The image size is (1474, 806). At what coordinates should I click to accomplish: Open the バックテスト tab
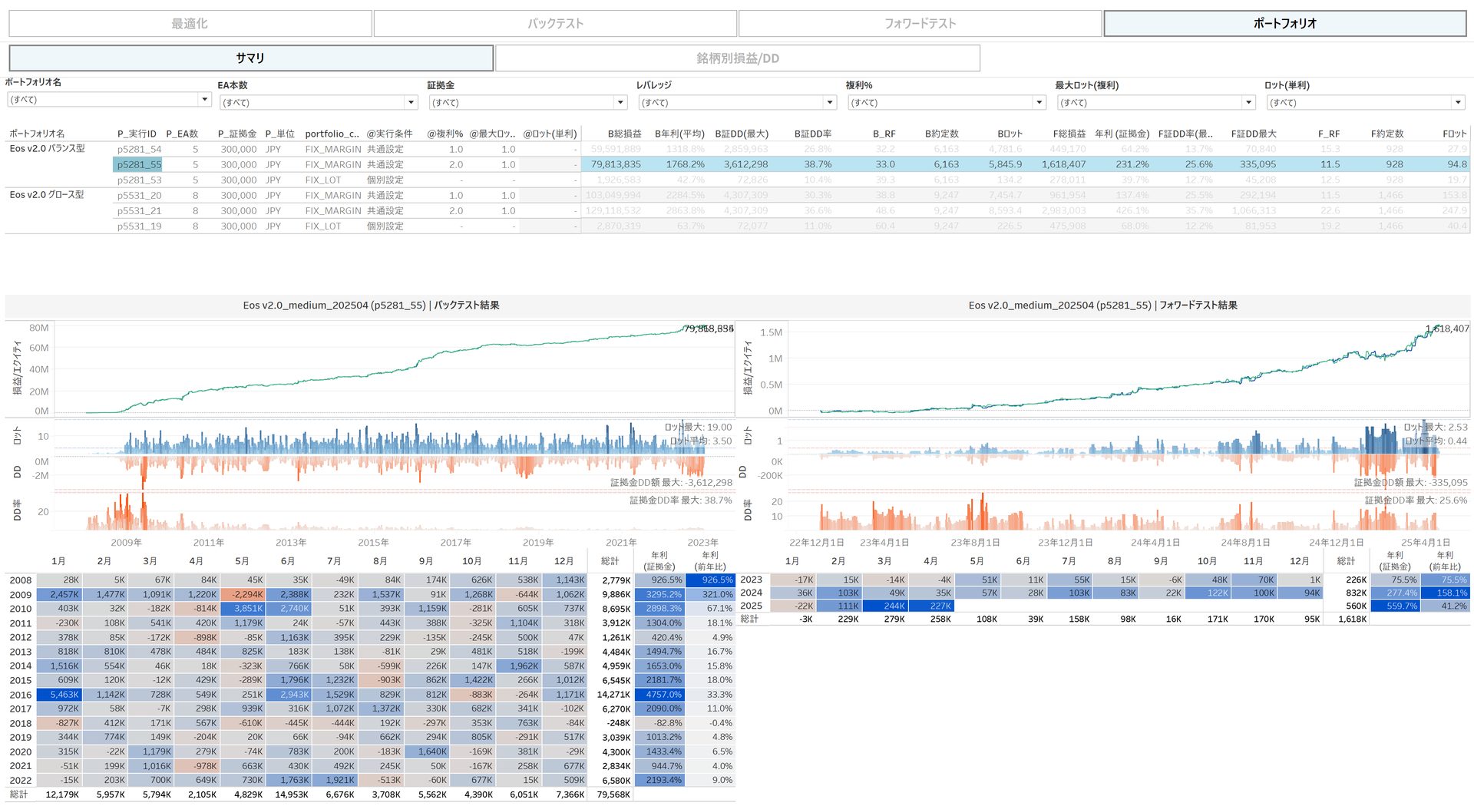555,24
